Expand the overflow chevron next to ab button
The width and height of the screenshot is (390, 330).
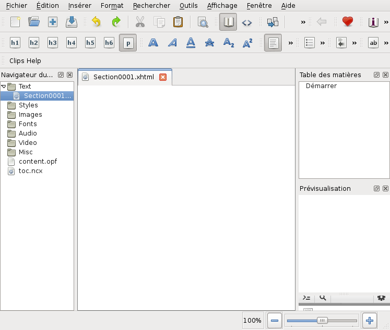click(x=386, y=43)
